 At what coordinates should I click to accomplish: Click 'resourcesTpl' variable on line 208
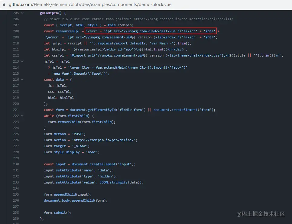(68, 31)
